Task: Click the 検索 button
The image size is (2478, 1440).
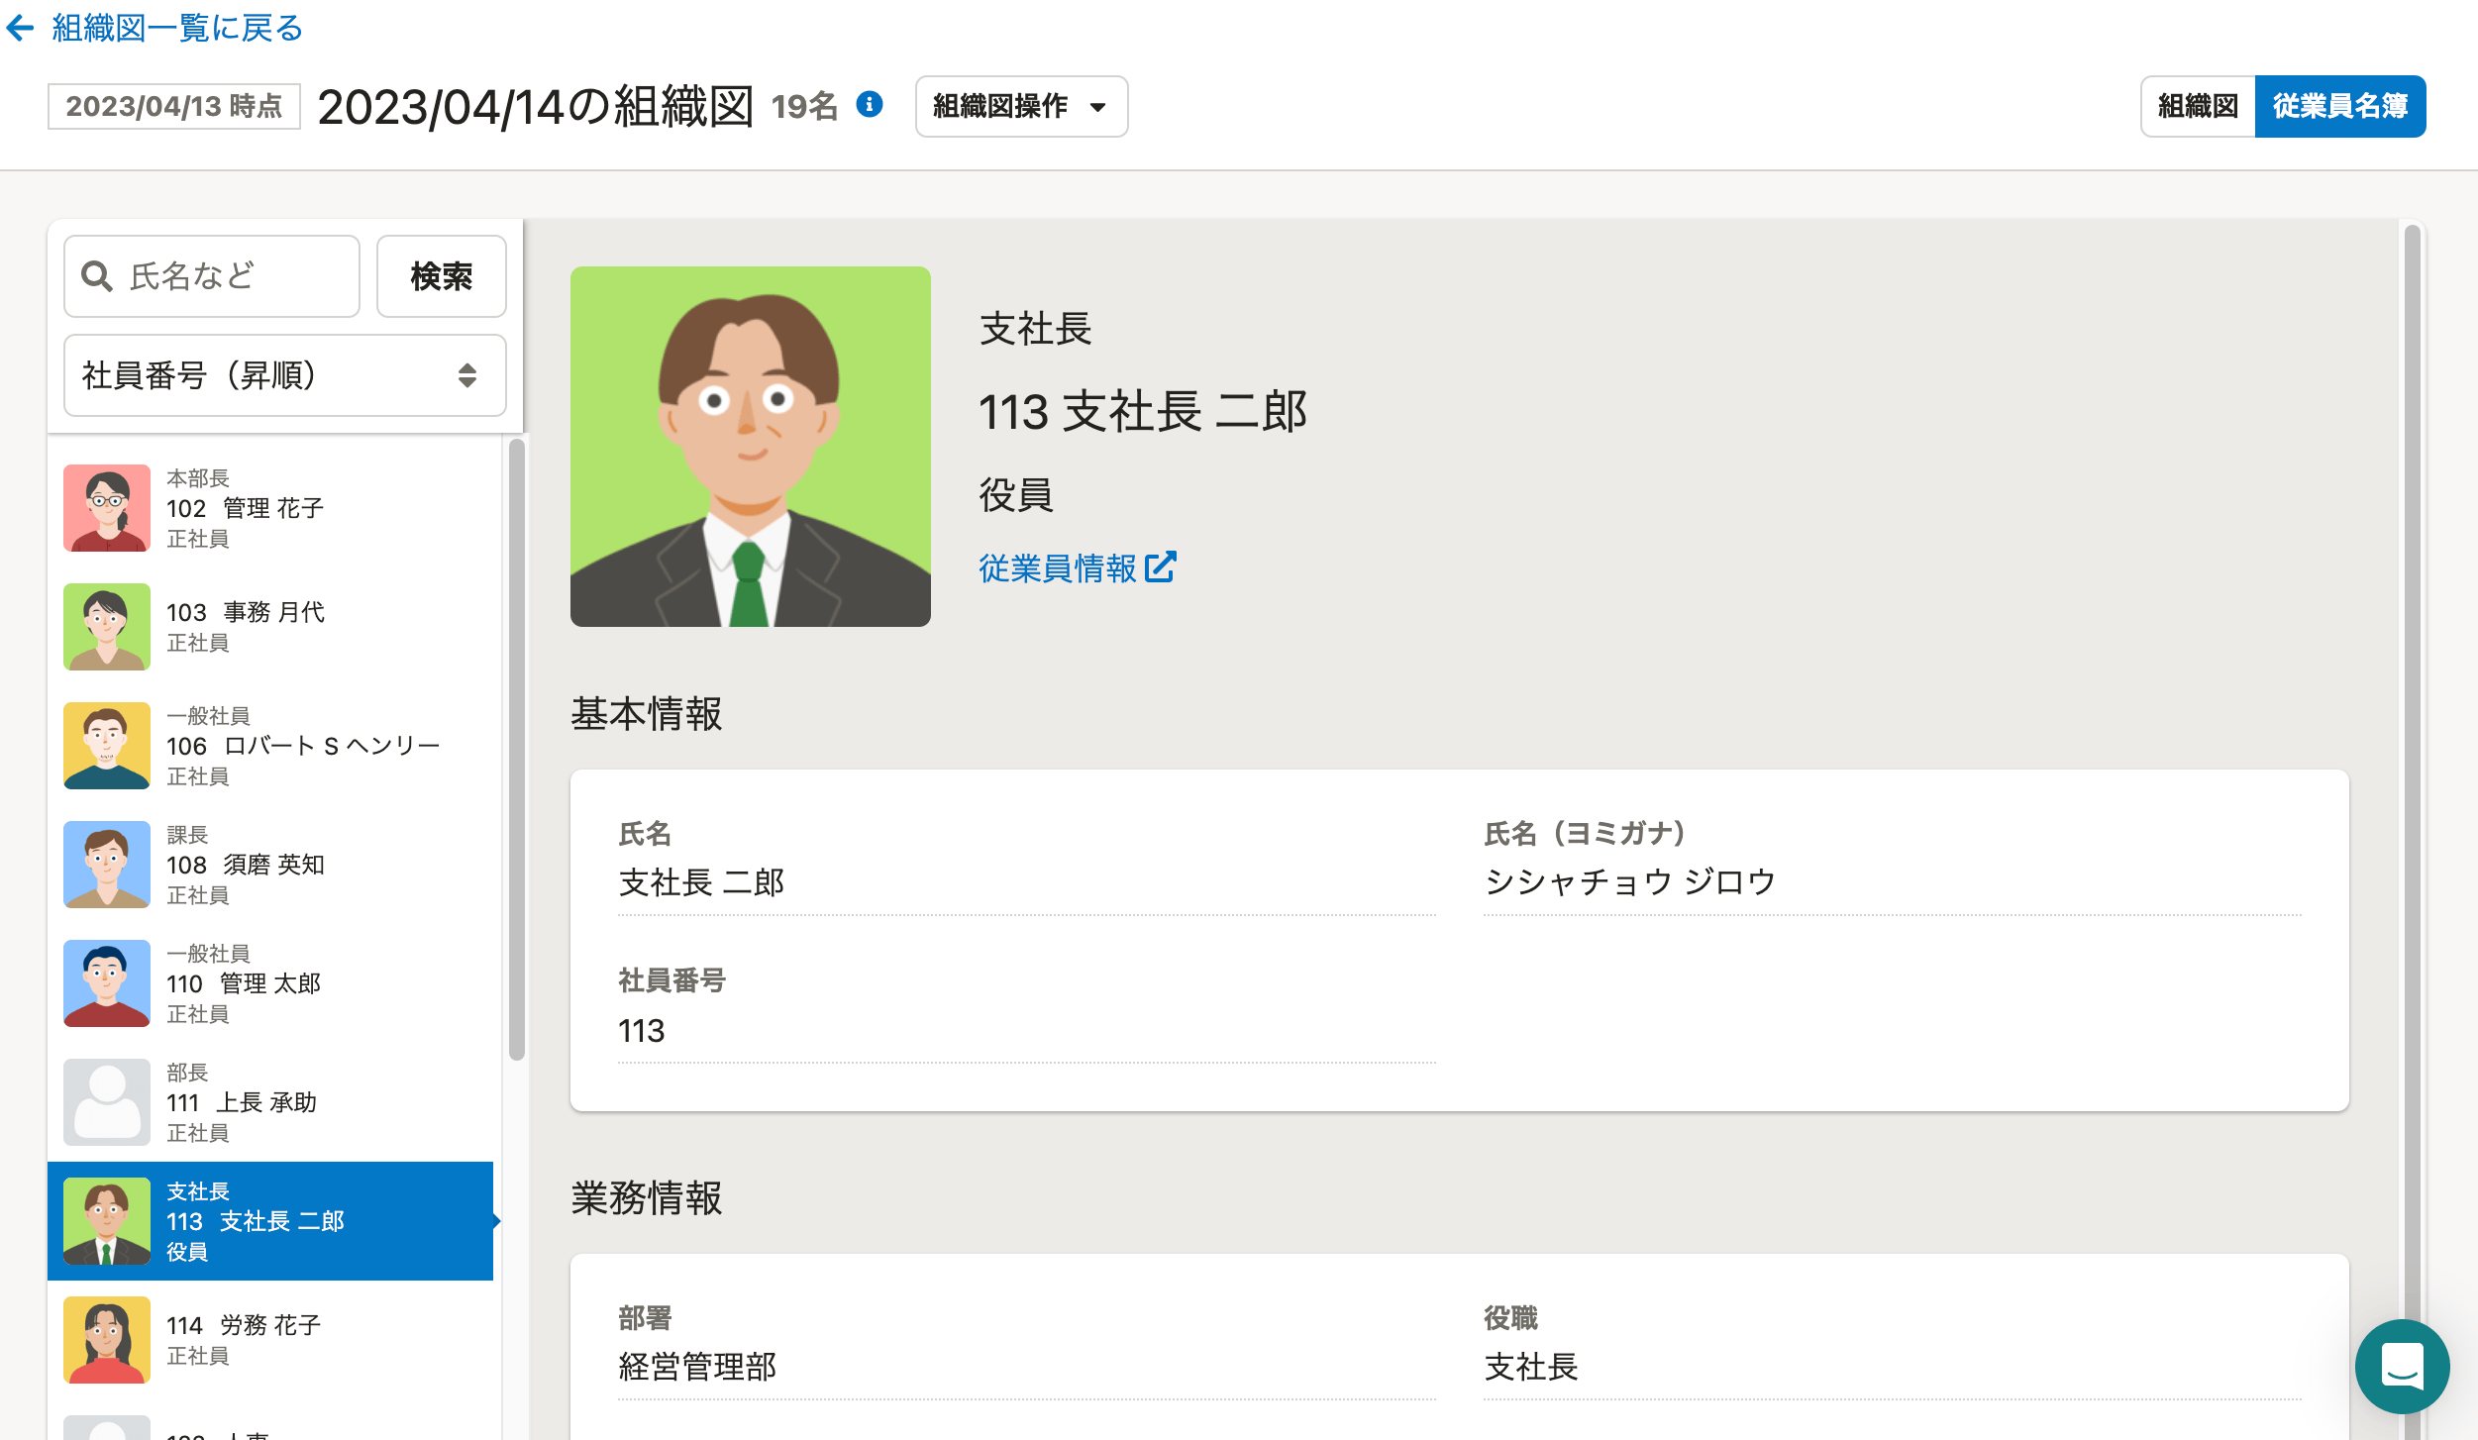Action: click(x=441, y=276)
